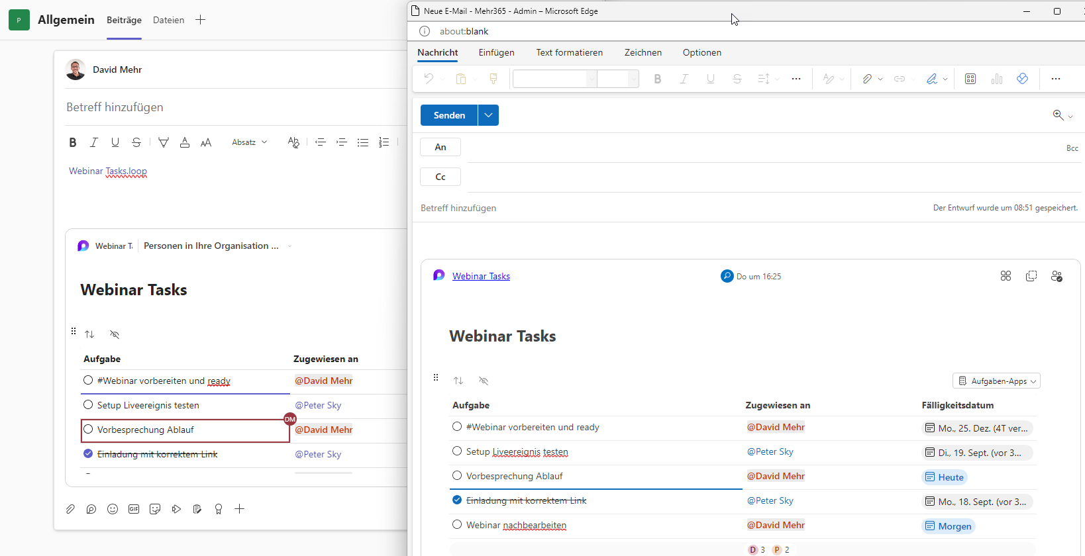Screen dimensions: 1085x556
Task: Open the Dateien tab in Allgemein channel
Action: click(x=168, y=20)
